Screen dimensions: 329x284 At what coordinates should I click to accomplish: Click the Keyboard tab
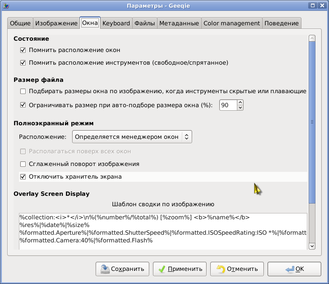tap(116, 23)
